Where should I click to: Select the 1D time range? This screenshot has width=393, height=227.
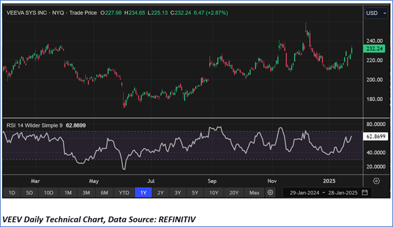click(x=12, y=193)
